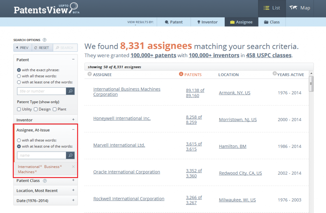Click the LOCATION column header
Image resolution: width=326 pixels, height=213 pixels.
coord(229,75)
